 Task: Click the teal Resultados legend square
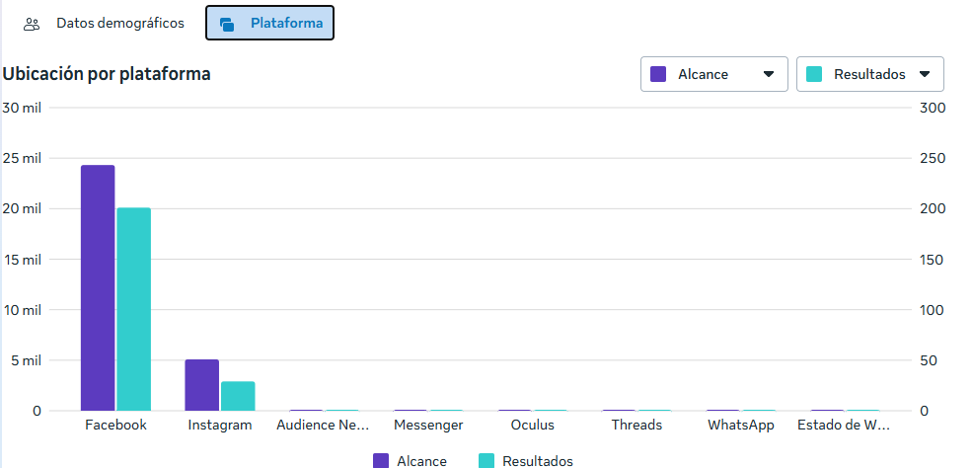(486, 461)
